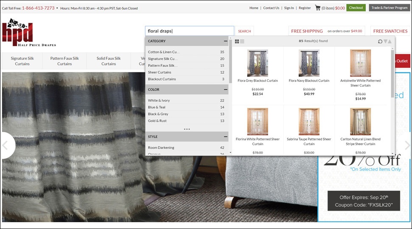Click Register link
Image resolution: width=412 pixels, height=229 pixels.
point(305,8)
